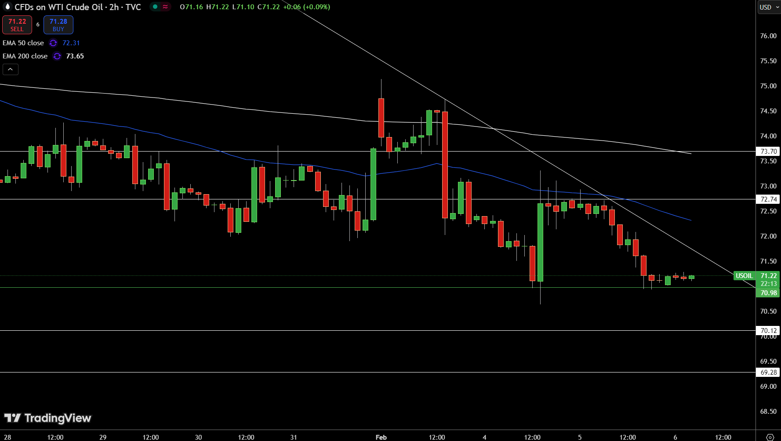Click the EMA 50 value 72.31

pos(71,43)
